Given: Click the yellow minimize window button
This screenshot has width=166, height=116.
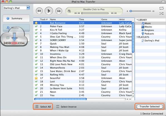Looking at the screenshot, I should [7, 1].
